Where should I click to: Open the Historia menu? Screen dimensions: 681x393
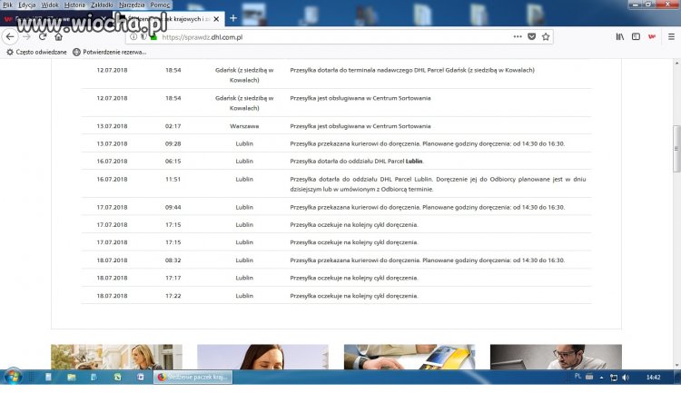coord(74,5)
